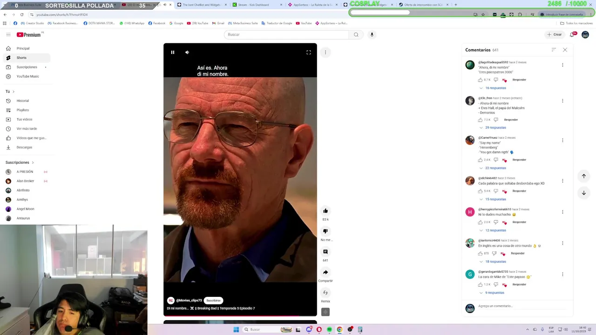This screenshot has width=596, height=335.
Task: Open Spotify from the taskbar
Action: [329, 329]
